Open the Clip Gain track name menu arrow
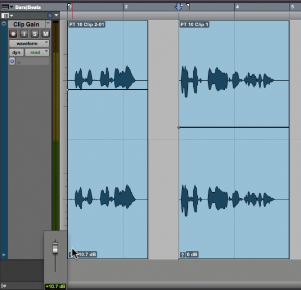Screen dimensions: 301x290 click(x=48, y=24)
